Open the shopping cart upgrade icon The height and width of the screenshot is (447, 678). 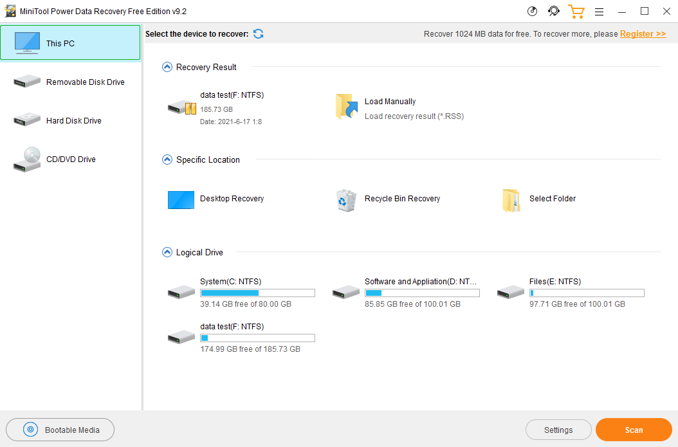coord(576,12)
